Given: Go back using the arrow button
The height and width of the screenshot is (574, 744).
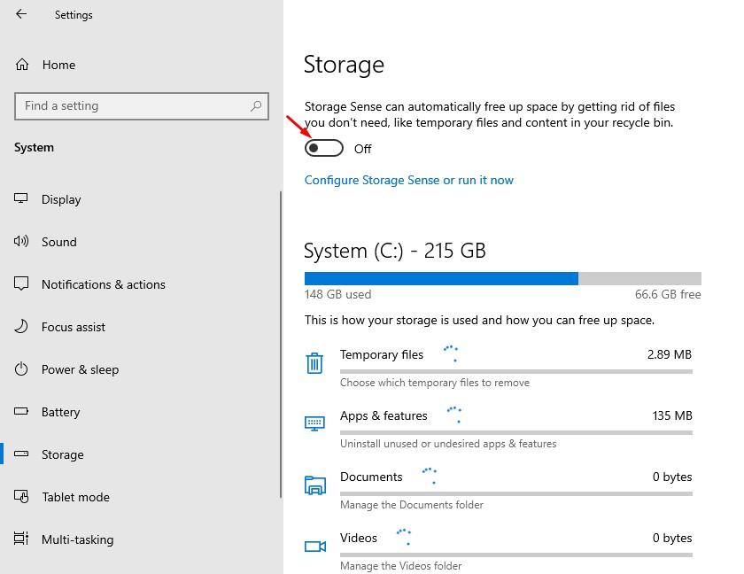Looking at the screenshot, I should click(x=19, y=14).
